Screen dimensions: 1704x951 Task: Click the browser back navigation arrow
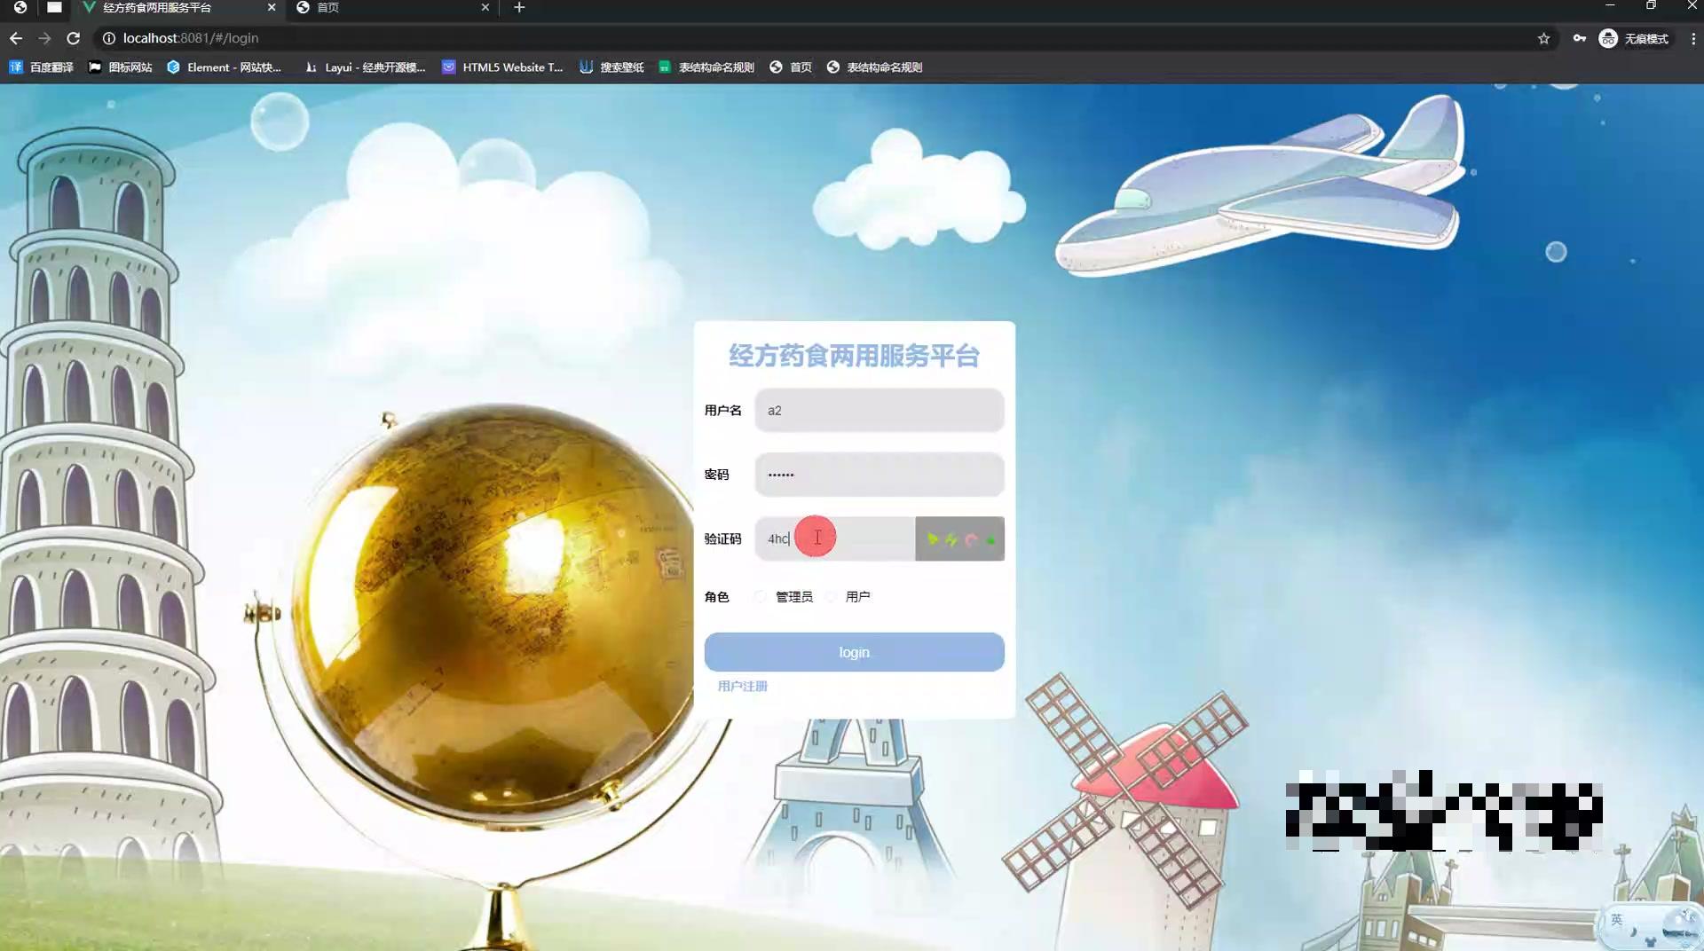point(15,38)
